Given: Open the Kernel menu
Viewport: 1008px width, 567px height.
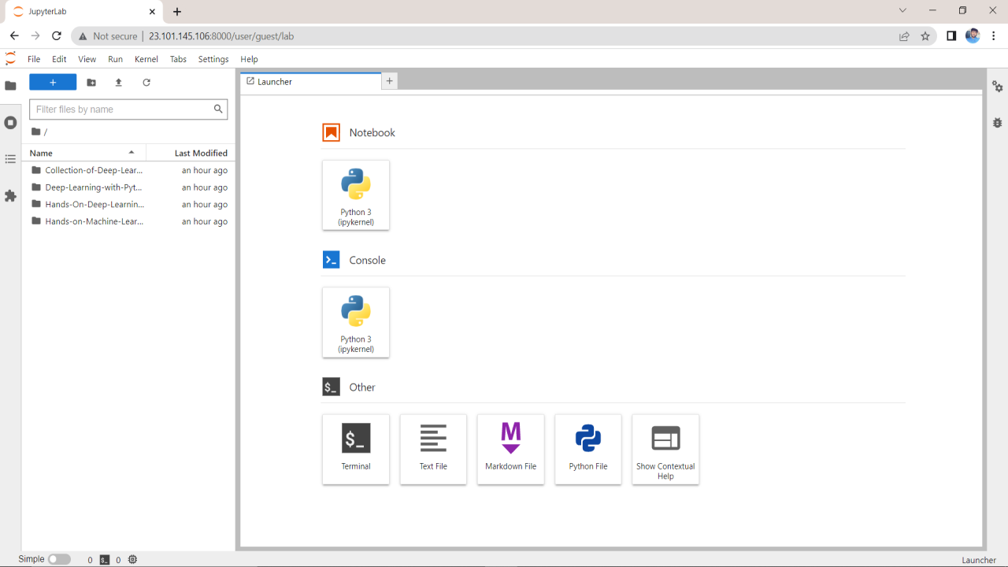Looking at the screenshot, I should tap(146, 59).
